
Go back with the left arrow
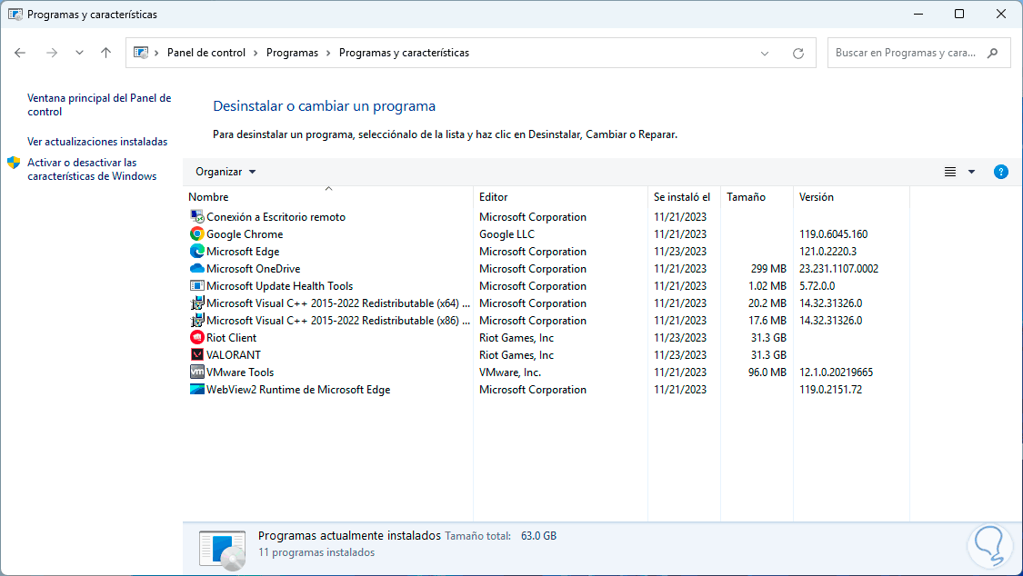click(x=20, y=53)
